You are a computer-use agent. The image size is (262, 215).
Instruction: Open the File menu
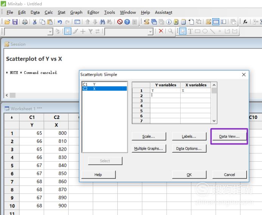[10, 12]
